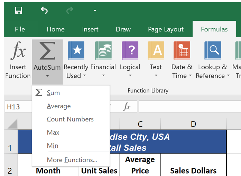Expand the Text functions dropdown arrow

[x=156, y=75]
